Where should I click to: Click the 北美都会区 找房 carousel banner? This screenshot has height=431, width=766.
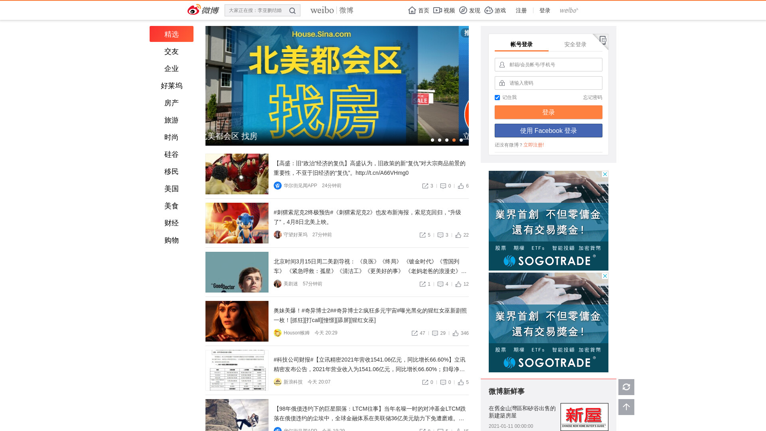pos(332,86)
